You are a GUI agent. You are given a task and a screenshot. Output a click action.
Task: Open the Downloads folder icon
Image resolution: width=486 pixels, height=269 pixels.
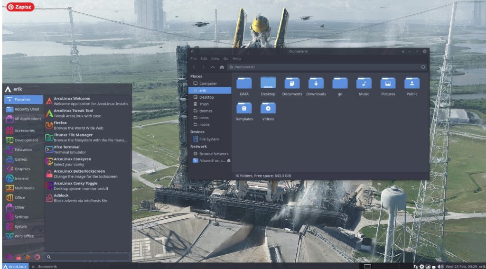pos(316,83)
